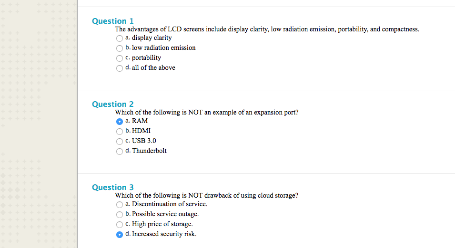The width and height of the screenshot is (455, 248).
Task: Click the LCD screens question text
Action: coord(267,29)
